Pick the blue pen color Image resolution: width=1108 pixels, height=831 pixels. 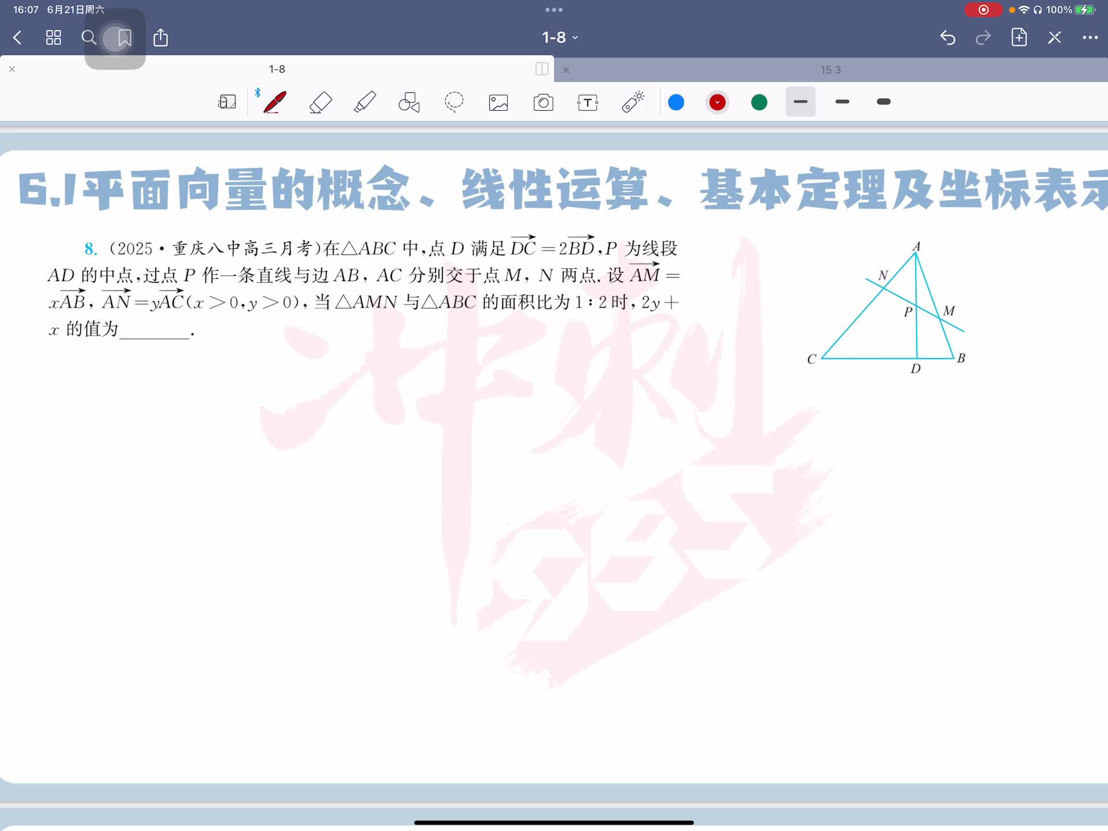[x=676, y=102]
